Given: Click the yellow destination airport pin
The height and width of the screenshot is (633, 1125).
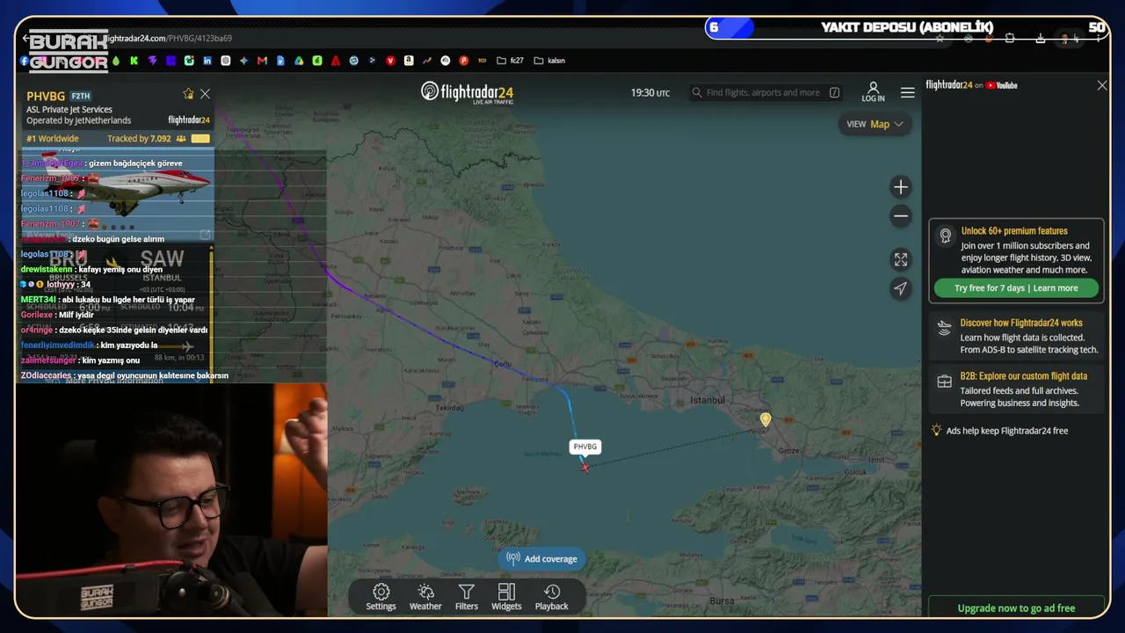Looking at the screenshot, I should click(x=766, y=419).
